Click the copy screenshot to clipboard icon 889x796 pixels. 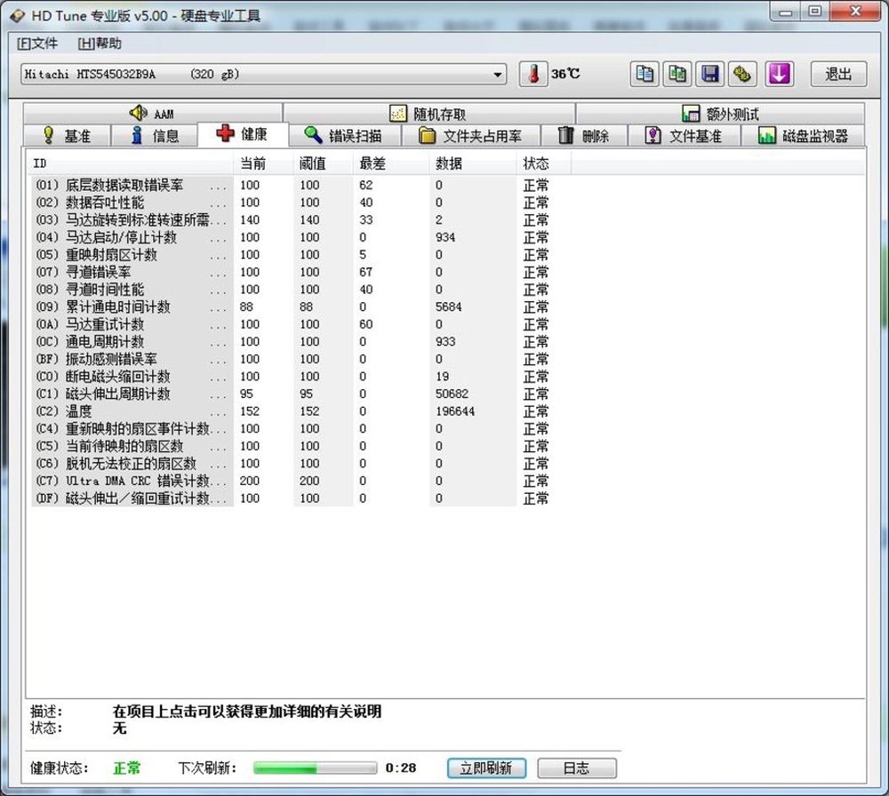coord(678,74)
